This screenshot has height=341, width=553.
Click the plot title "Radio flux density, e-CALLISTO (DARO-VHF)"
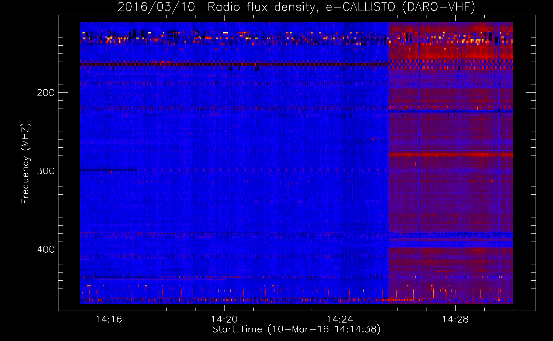click(x=341, y=7)
